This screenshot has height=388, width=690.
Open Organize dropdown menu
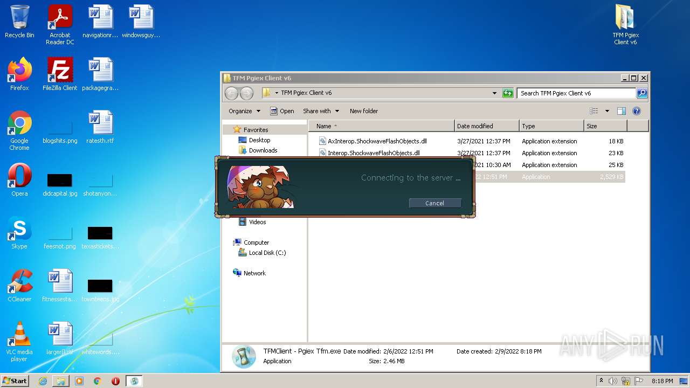click(x=244, y=111)
